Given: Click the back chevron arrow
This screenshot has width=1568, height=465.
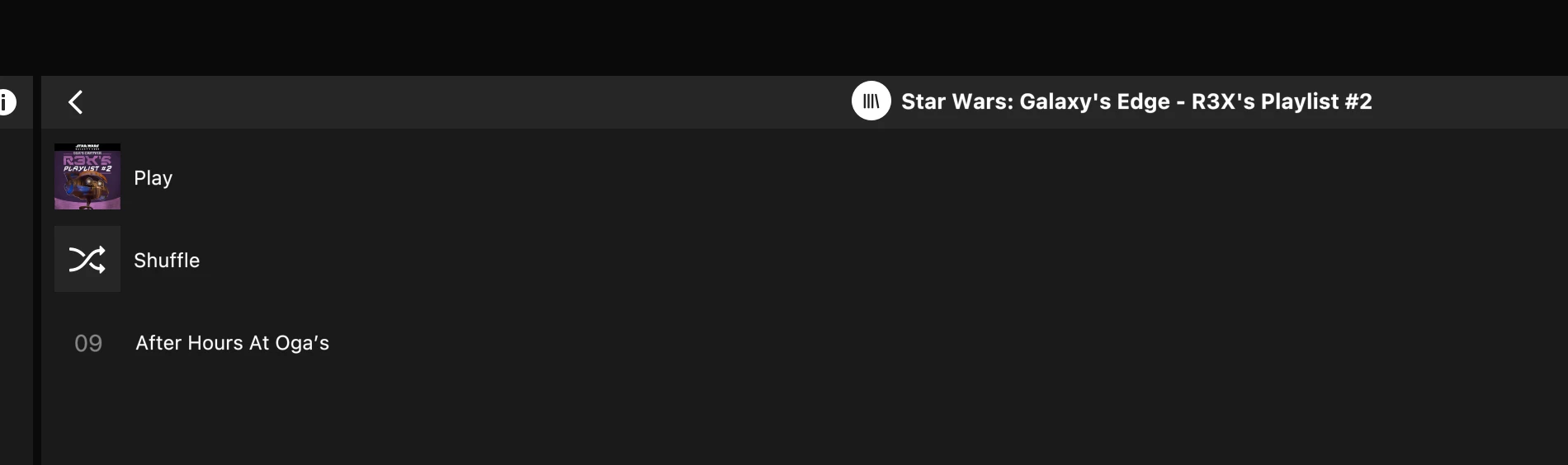Looking at the screenshot, I should click(75, 102).
